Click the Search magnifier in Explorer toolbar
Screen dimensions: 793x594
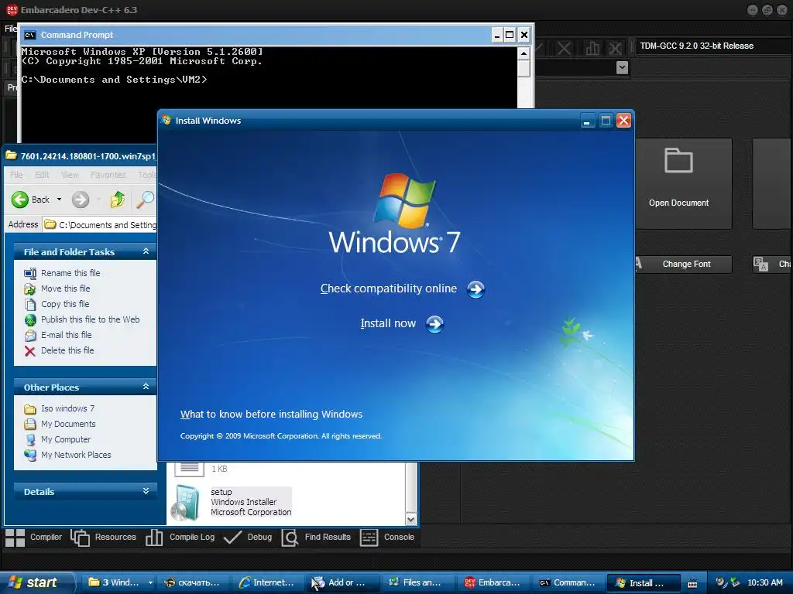pyautogui.click(x=145, y=200)
